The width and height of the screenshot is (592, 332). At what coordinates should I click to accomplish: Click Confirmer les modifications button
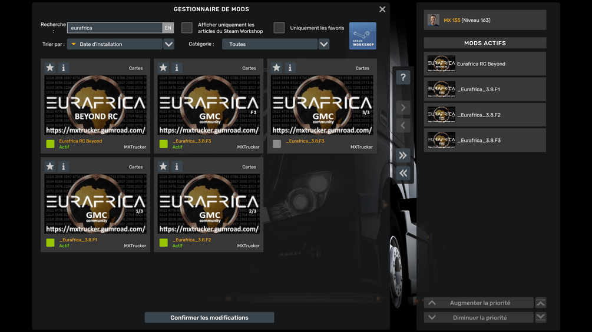coord(209,318)
